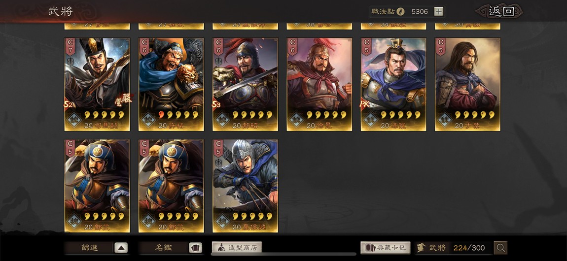This screenshot has width=567, height=261.
Task: Select the 徐晃 general card
Action: pos(319,85)
